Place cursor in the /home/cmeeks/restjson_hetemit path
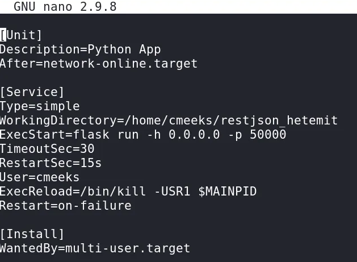 (233, 120)
